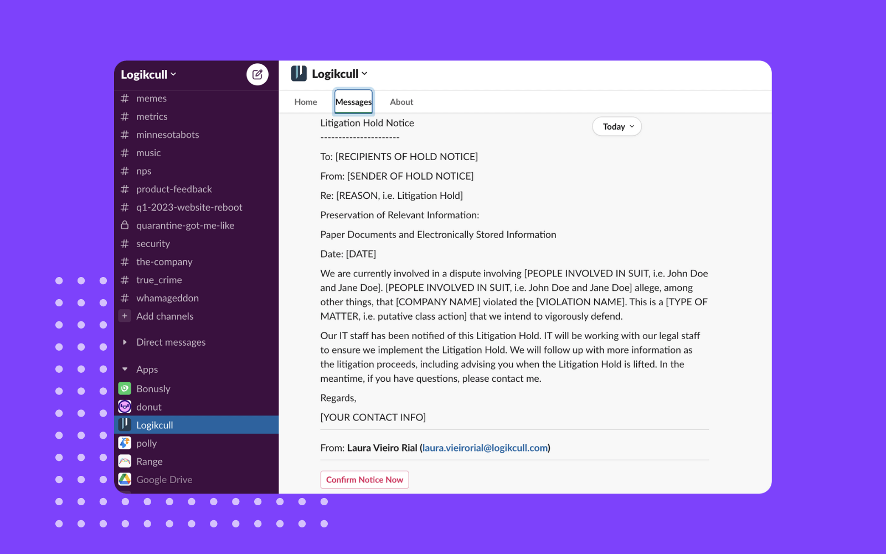This screenshot has width=886, height=554.
Task: Open the donut app icon
Action: 125,406
